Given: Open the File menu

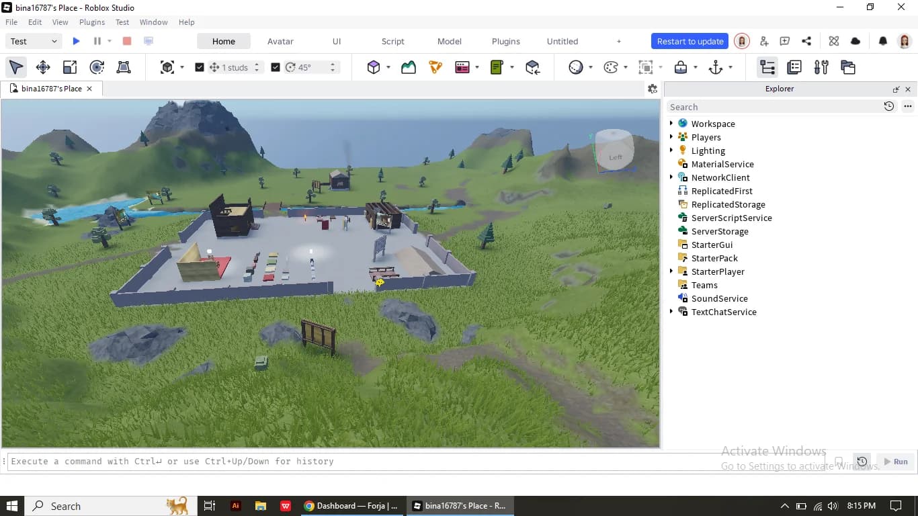Looking at the screenshot, I should point(11,22).
